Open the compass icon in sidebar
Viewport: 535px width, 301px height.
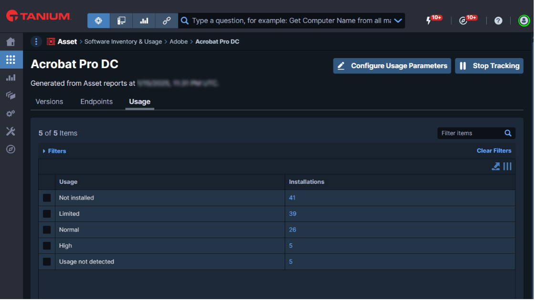[x=11, y=149]
